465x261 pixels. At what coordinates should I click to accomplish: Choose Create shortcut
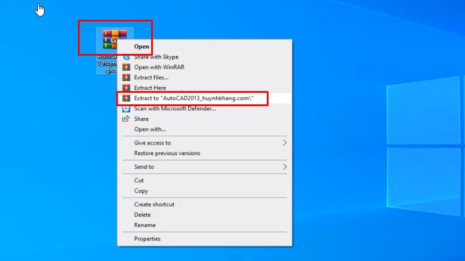pos(154,204)
